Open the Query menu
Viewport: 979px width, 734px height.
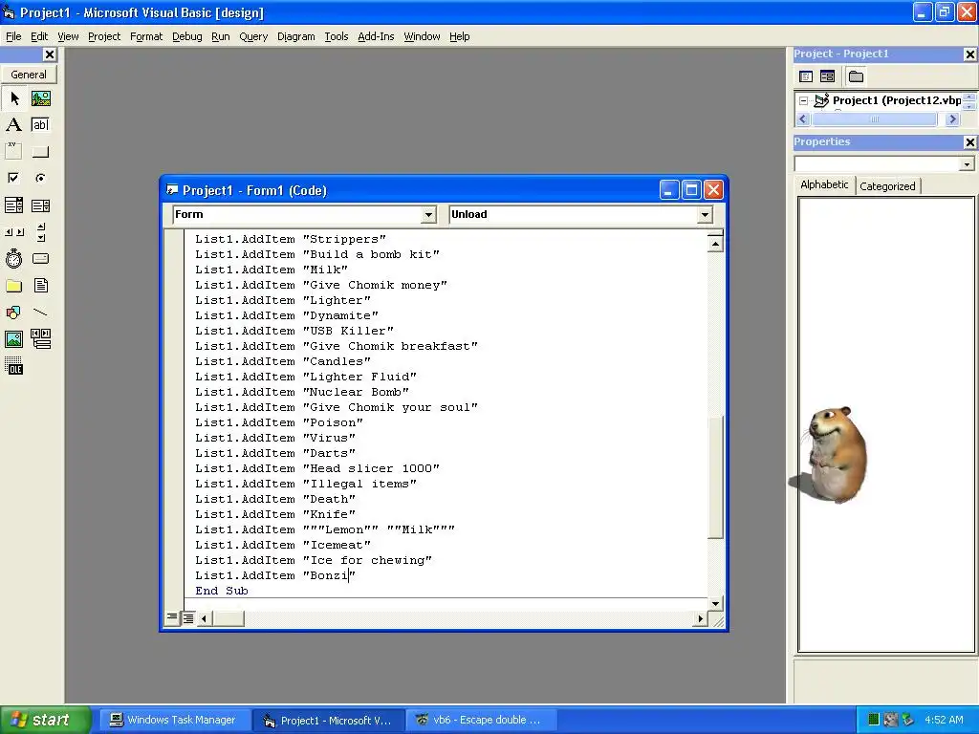(253, 37)
